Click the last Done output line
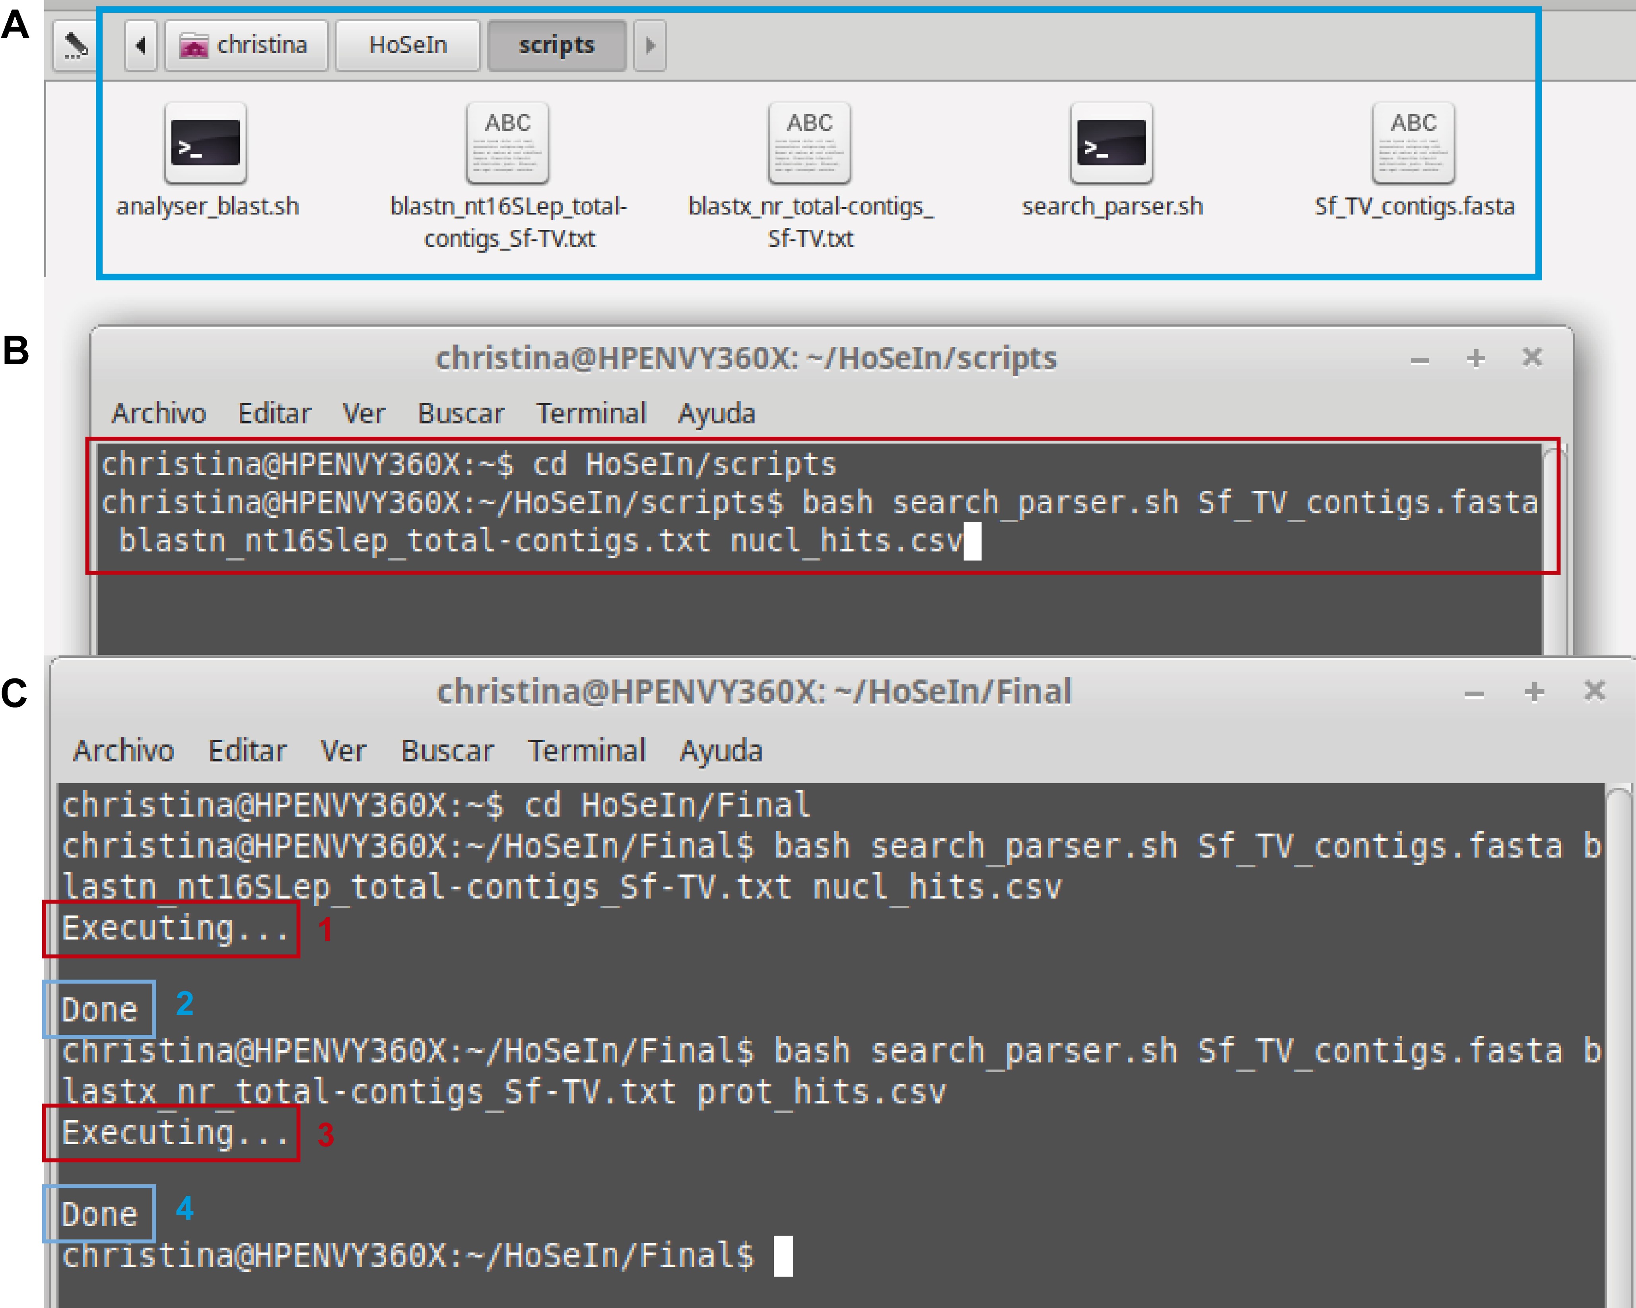Screen dimensions: 1636x1308 tap(99, 1214)
